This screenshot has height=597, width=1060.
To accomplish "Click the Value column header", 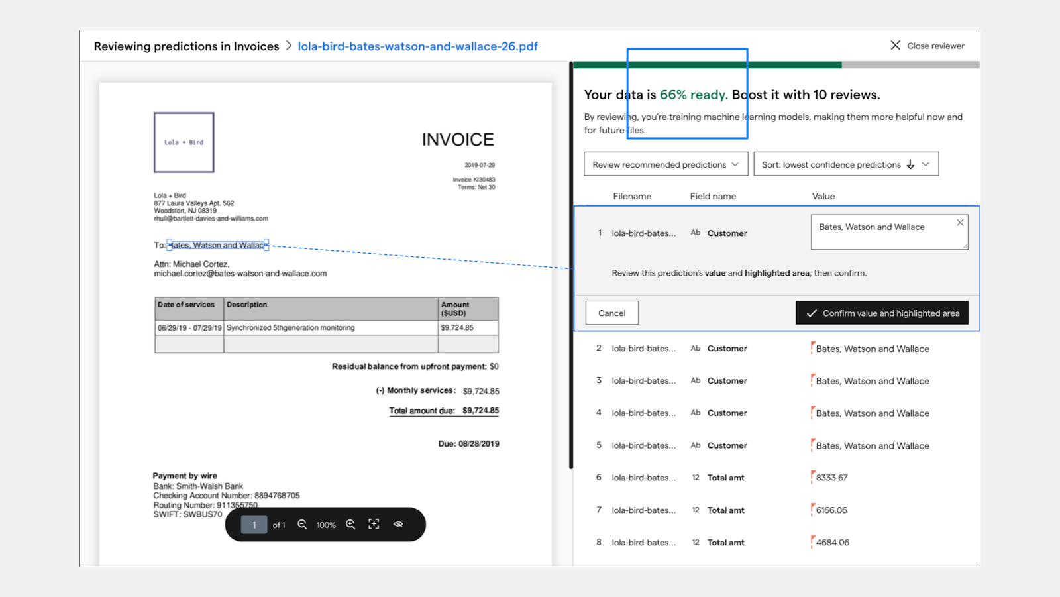I will [x=823, y=196].
